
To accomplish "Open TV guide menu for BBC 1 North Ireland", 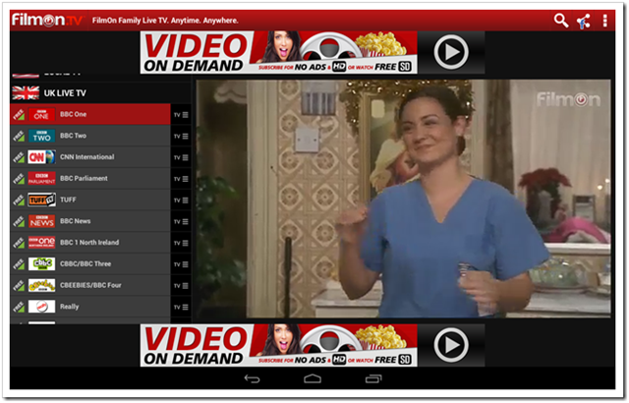I will coord(181,243).
